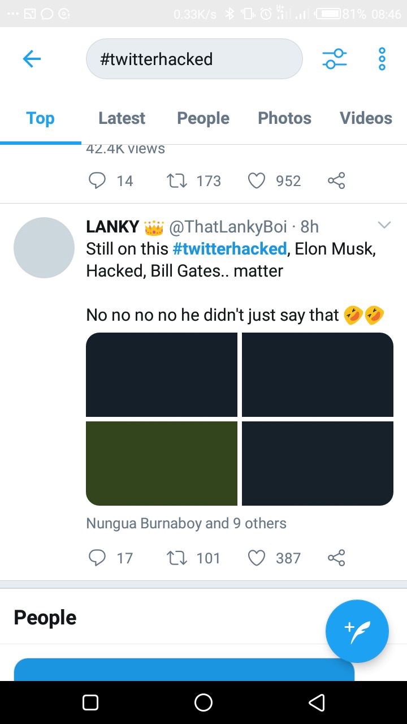The width and height of the screenshot is (407, 724).
Task: Tap the #twitterhacked search field
Action: pyautogui.click(x=194, y=59)
